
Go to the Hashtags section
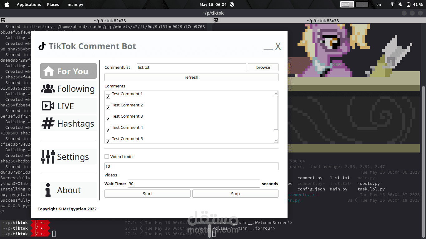tap(68, 124)
